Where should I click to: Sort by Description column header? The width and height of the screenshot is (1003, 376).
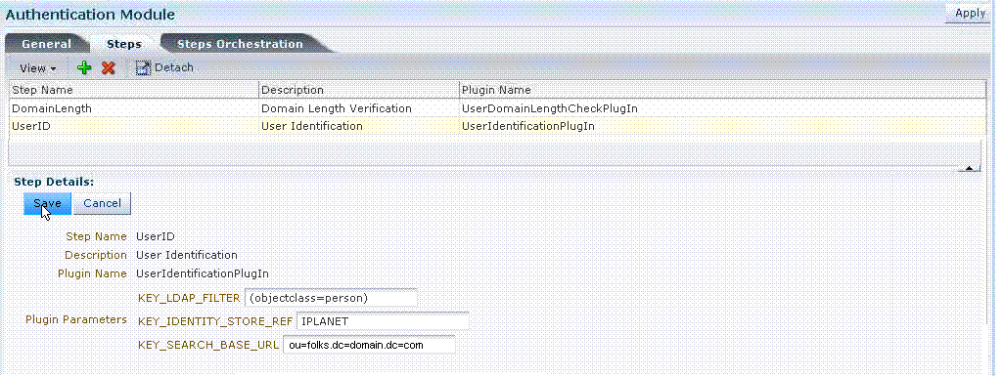click(x=359, y=90)
